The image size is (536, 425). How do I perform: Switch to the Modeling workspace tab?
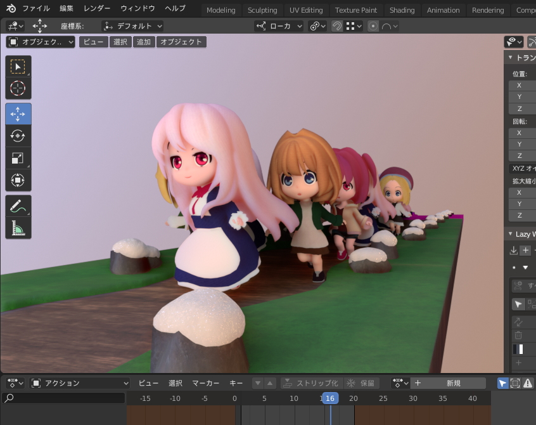(x=221, y=10)
